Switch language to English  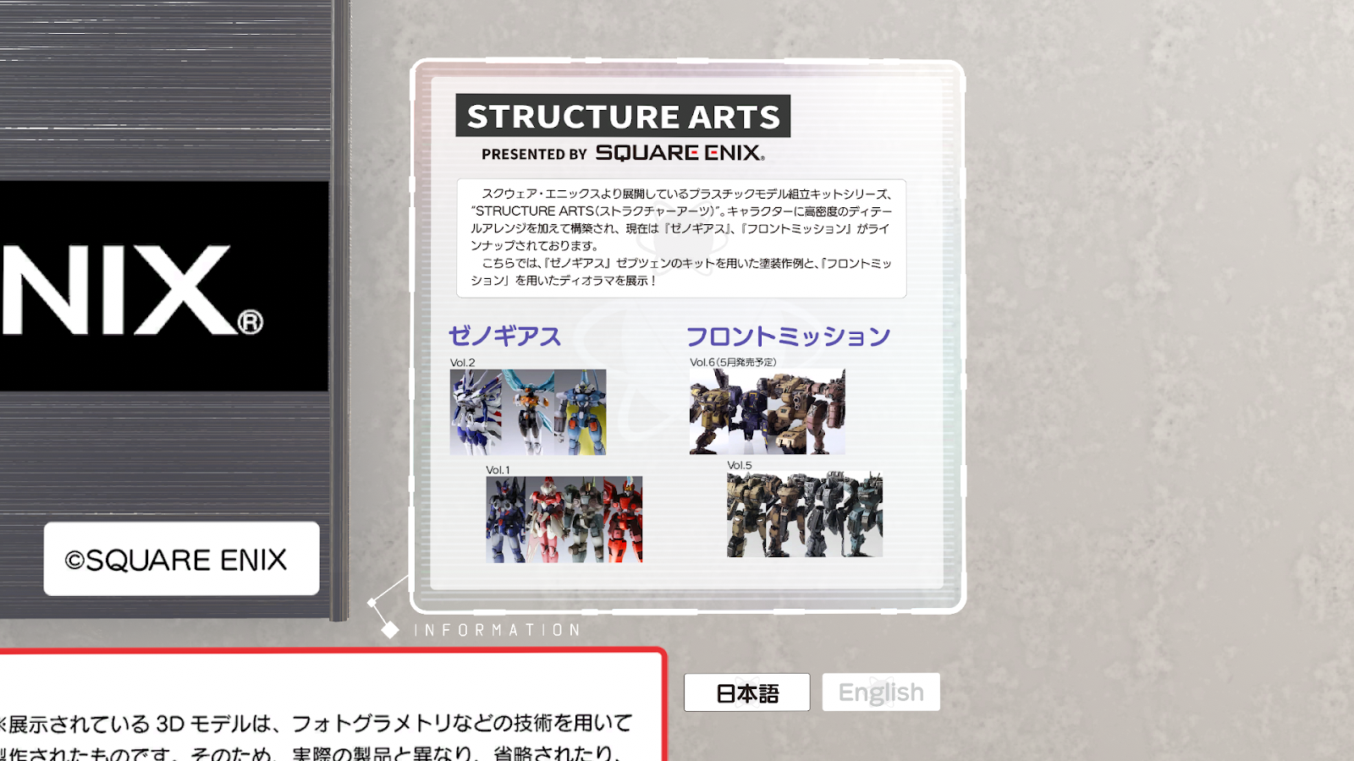(x=881, y=693)
